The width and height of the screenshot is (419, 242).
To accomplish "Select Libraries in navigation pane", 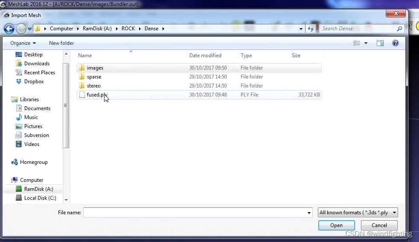I will [29, 99].
